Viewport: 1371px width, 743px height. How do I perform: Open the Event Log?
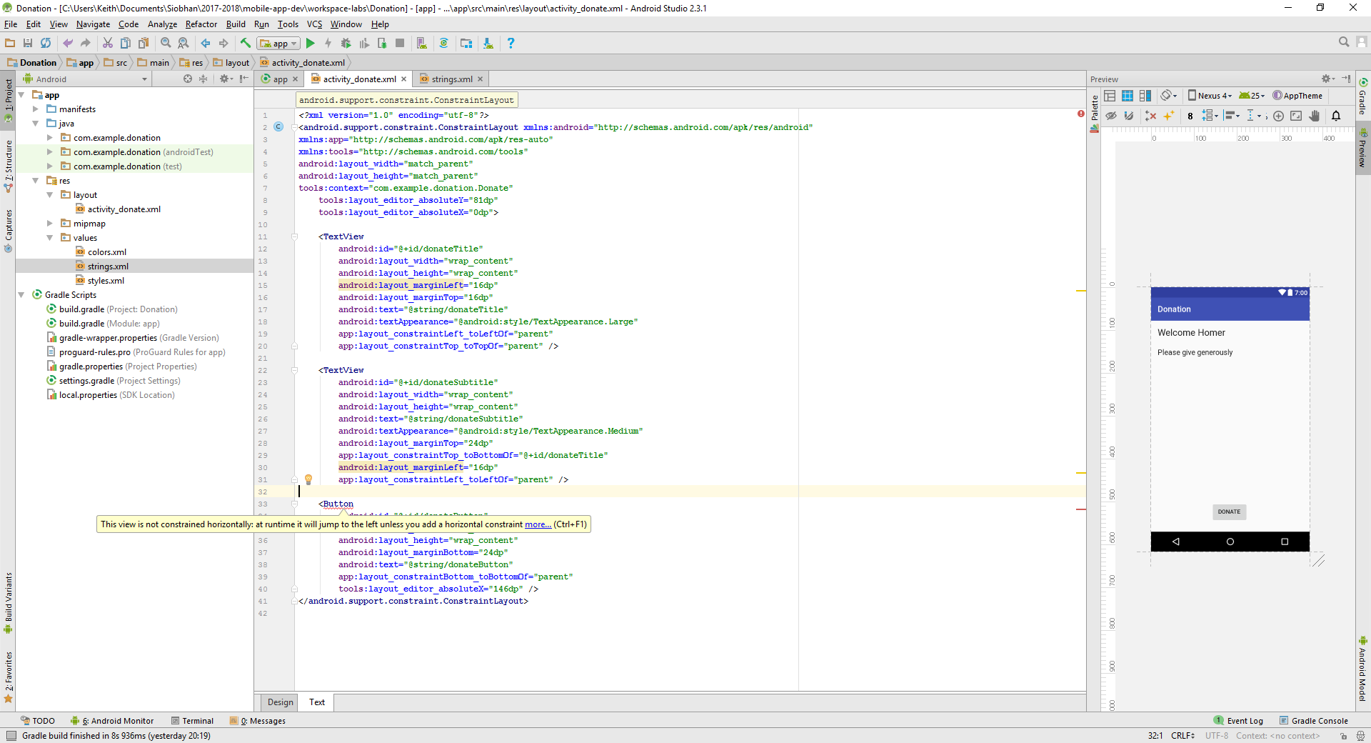coord(1239,721)
